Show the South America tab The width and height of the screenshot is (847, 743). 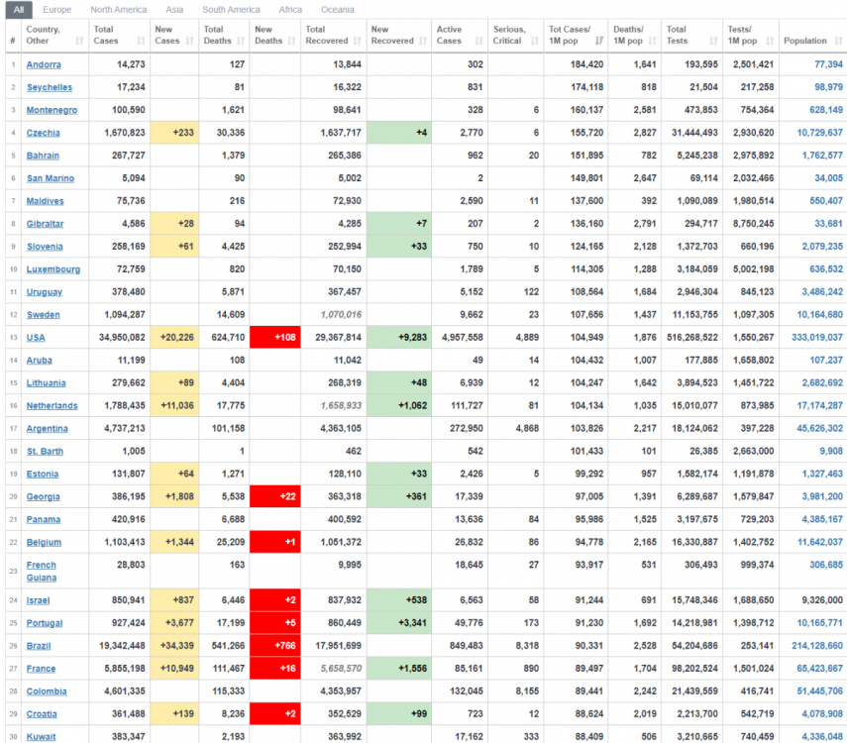[231, 10]
